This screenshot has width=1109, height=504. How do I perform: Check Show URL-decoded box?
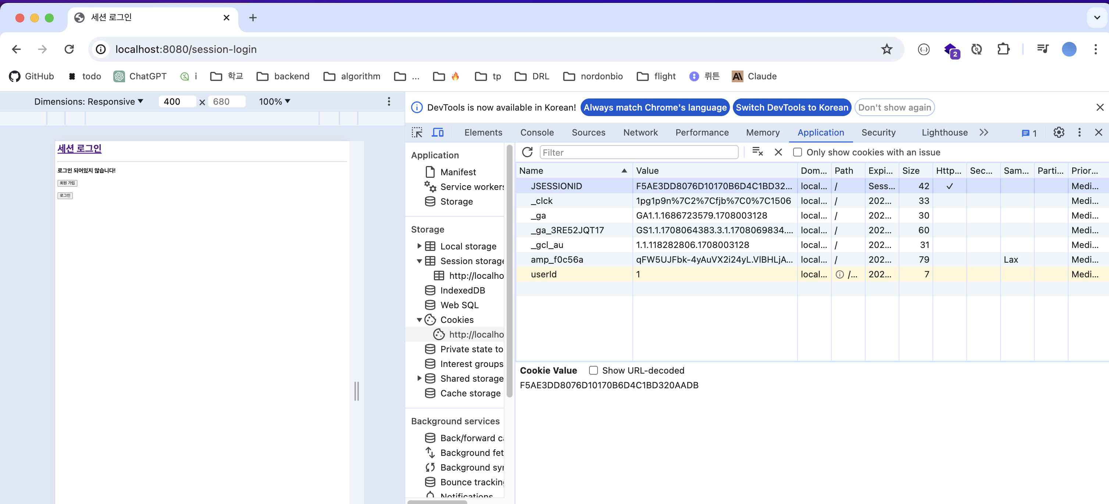coord(593,370)
